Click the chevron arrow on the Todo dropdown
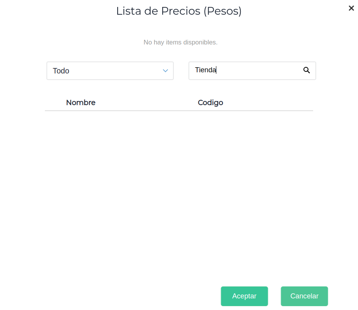 165,71
